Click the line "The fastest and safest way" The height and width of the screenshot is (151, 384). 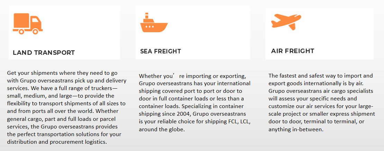pos(320,76)
